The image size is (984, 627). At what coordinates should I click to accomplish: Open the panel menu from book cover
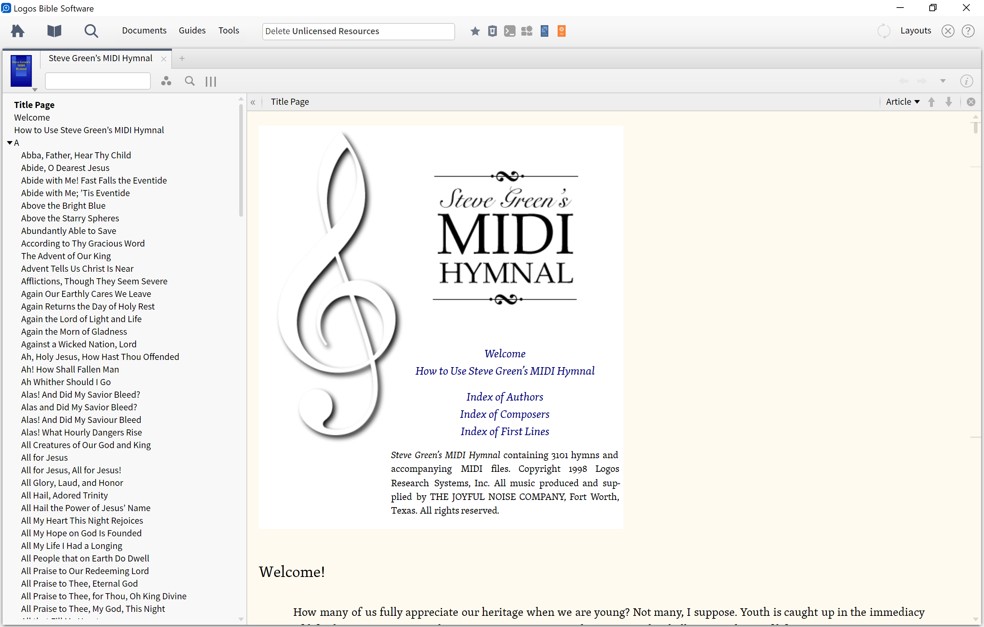pyautogui.click(x=35, y=90)
